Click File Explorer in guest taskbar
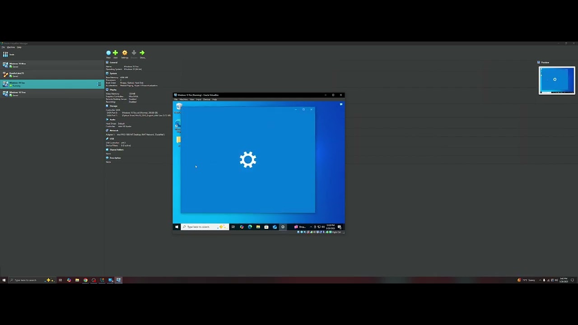The width and height of the screenshot is (578, 325). 258,227
